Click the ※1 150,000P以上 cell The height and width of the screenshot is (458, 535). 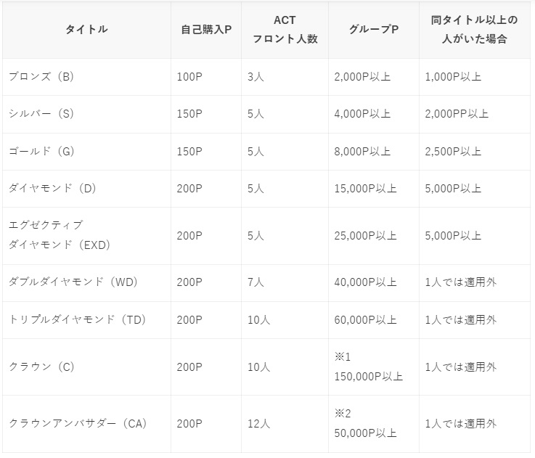coord(374,367)
